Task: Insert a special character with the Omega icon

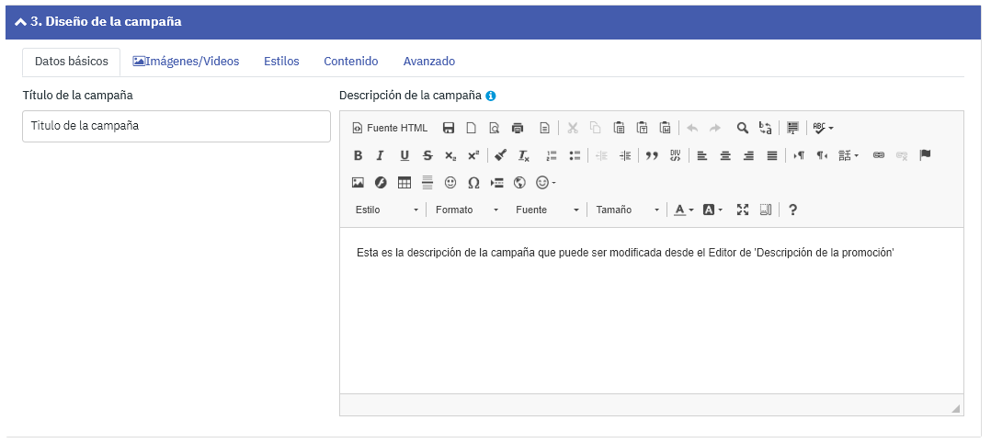Action: point(473,183)
